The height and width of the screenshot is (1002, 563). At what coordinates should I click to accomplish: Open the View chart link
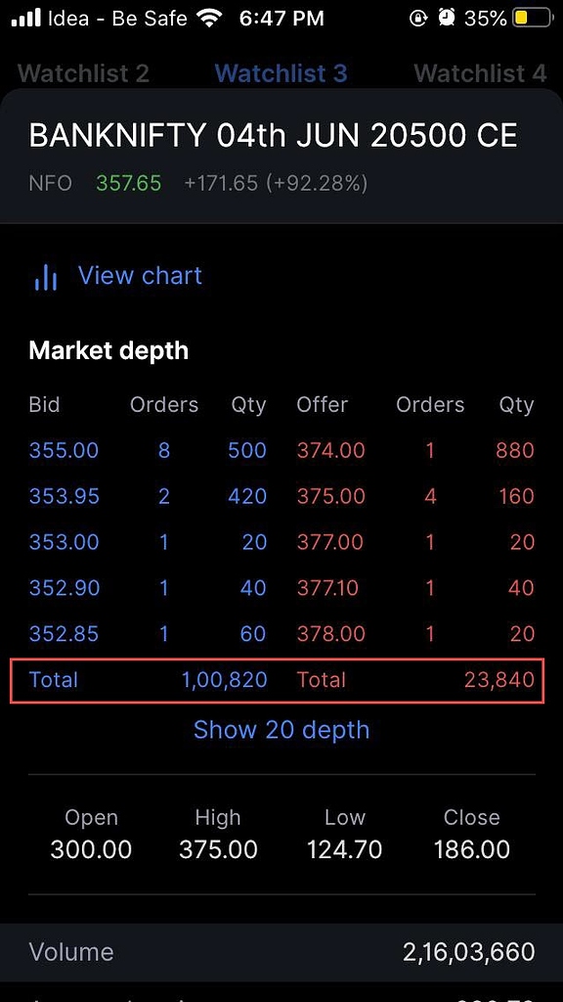tap(139, 277)
